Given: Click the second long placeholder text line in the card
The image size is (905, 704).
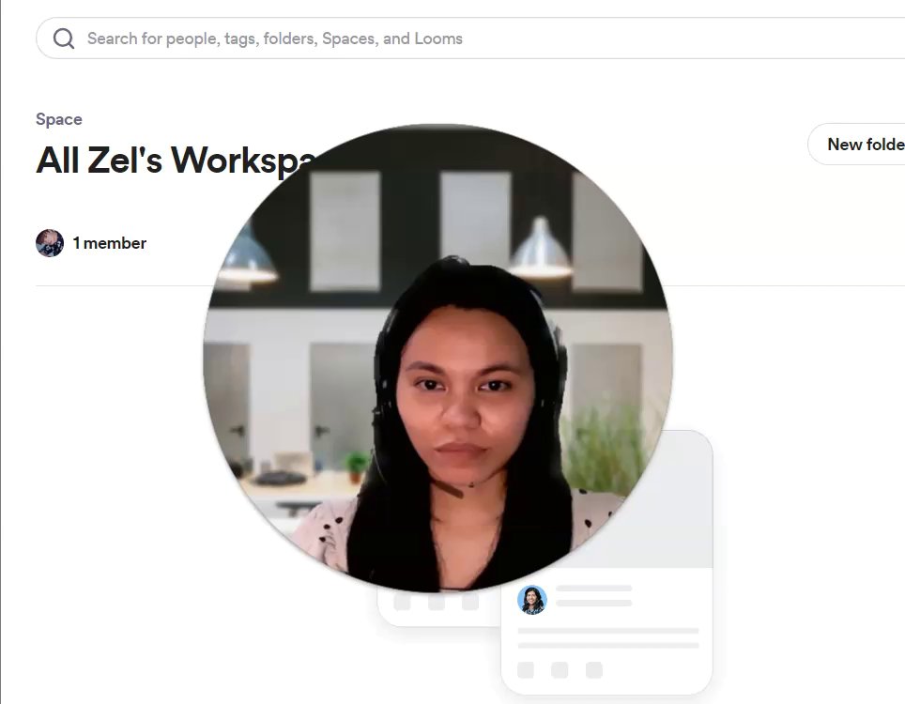Looking at the screenshot, I should [x=608, y=645].
